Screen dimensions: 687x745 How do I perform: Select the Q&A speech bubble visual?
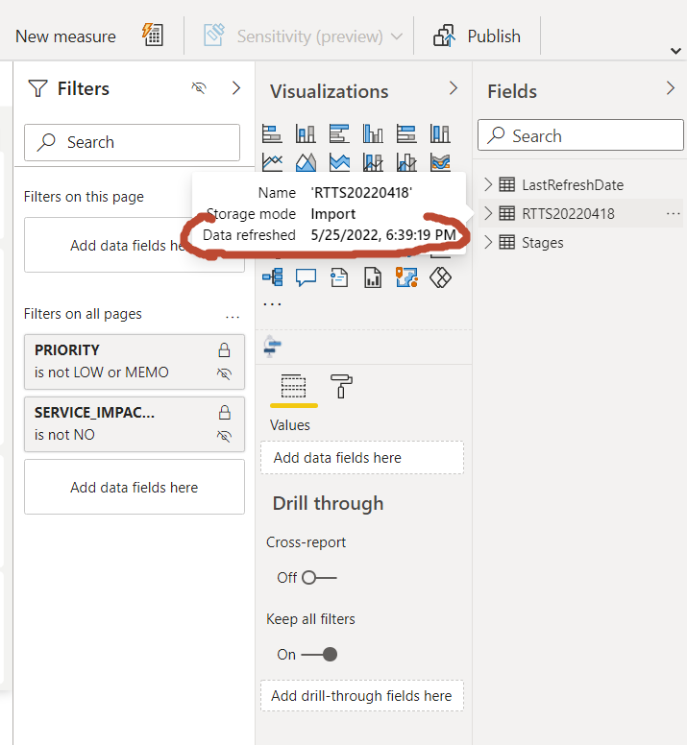[306, 277]
